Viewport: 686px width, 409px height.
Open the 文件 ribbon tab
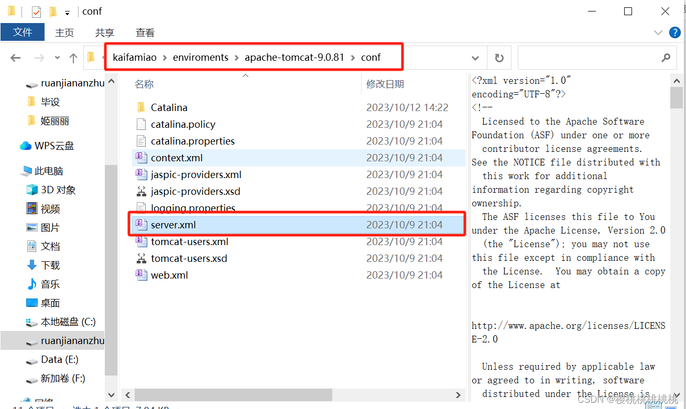pos(23,32)
